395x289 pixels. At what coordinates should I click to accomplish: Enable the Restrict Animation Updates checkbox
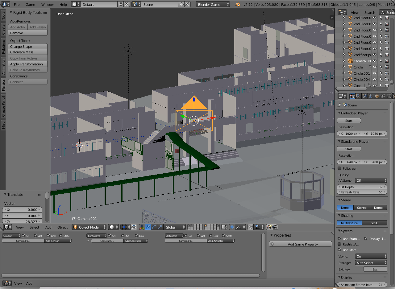339,244
